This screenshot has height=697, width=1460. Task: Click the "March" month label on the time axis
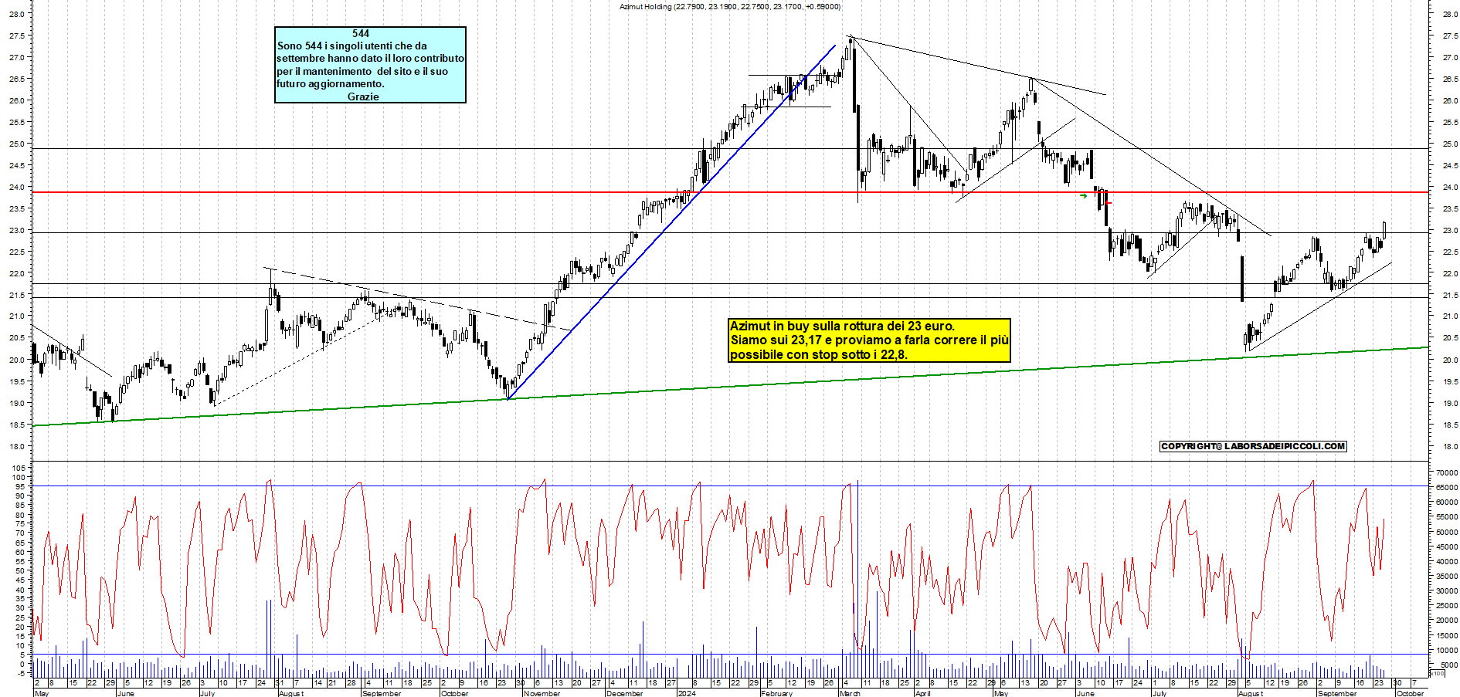850,693
